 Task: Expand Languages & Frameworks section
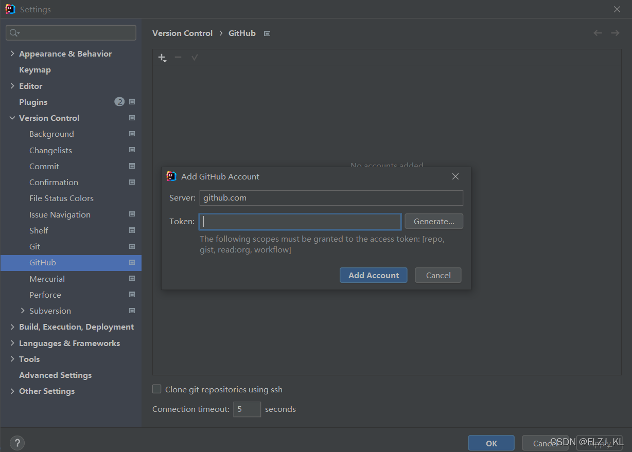12,343
